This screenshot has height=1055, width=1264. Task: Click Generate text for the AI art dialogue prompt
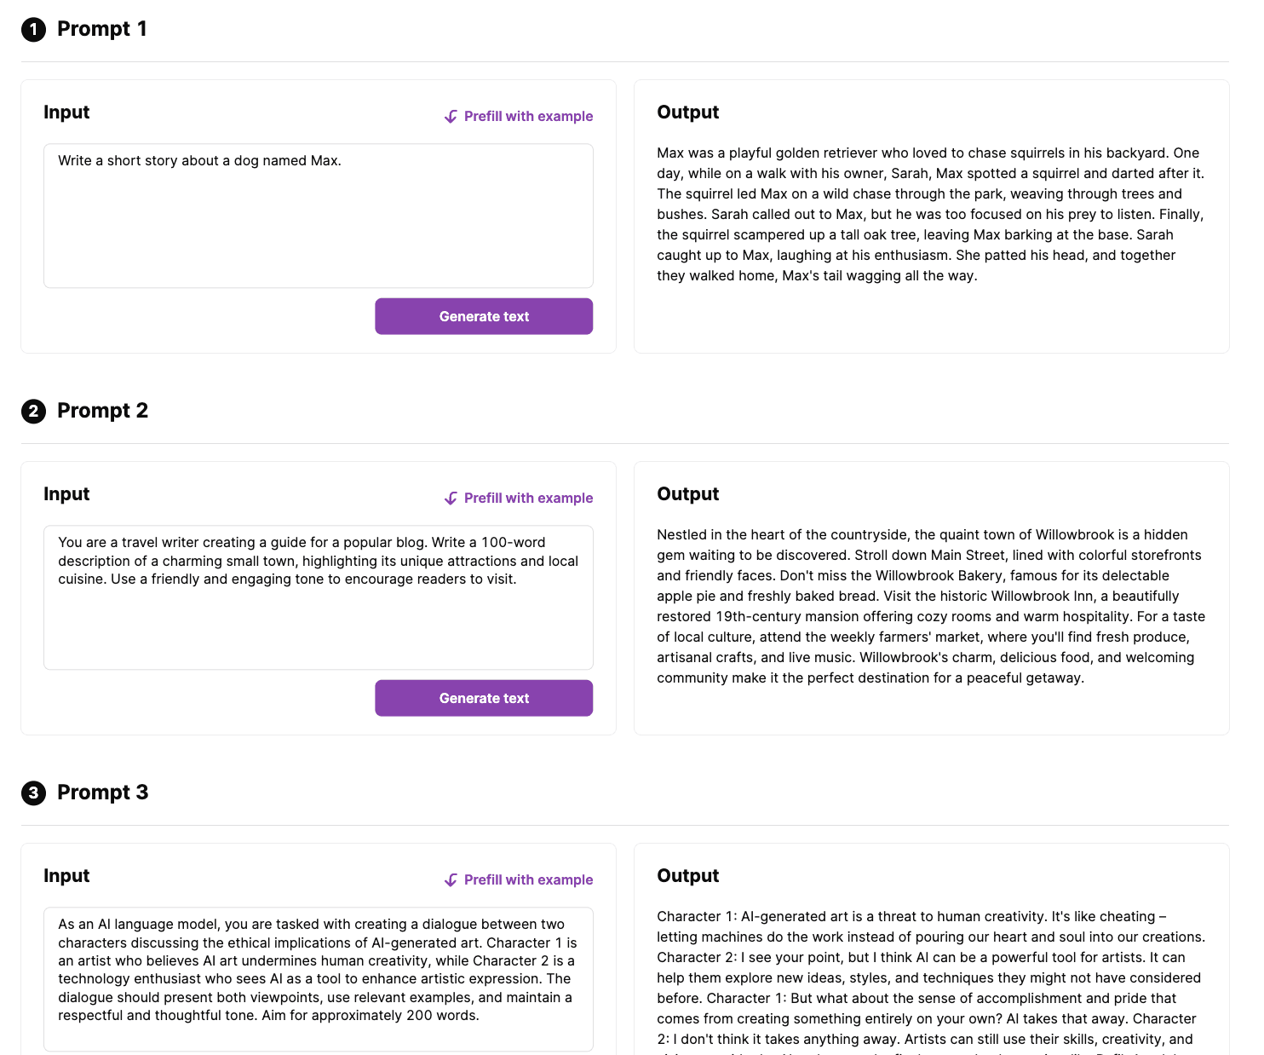pos(483,1054)
